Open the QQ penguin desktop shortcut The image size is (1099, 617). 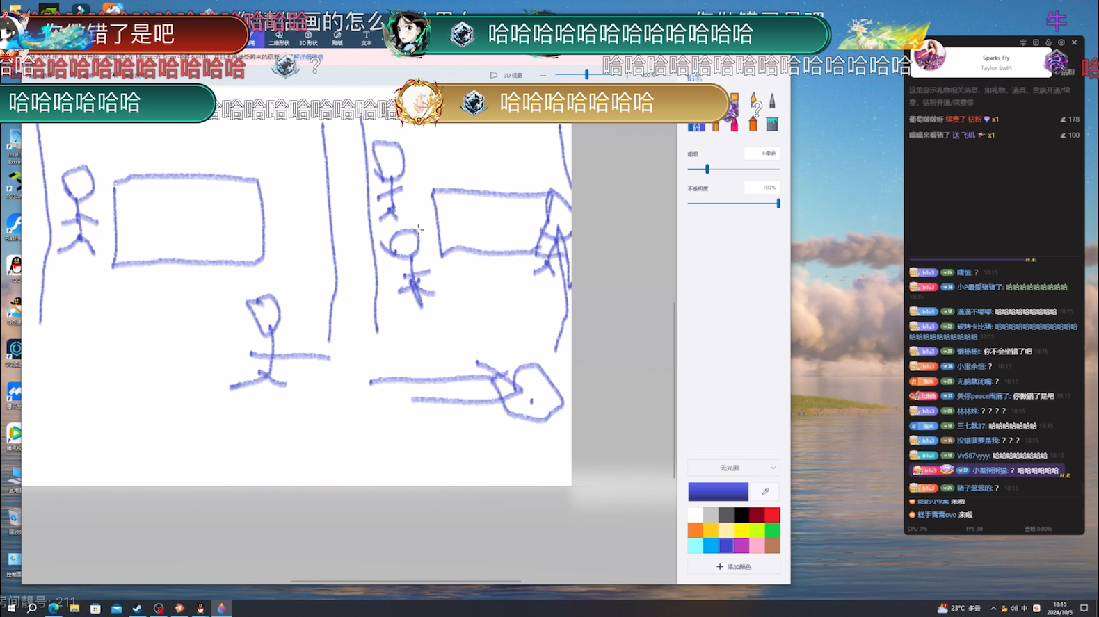point(14,268)
